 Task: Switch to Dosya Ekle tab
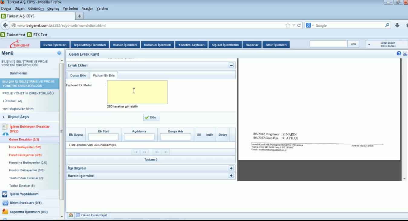(78, 75)
